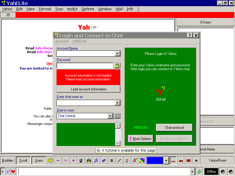Image resolution: width=235 pixels, height=176 pixels.
Task: Click the black left arrow icon
Action: (196, 160)
